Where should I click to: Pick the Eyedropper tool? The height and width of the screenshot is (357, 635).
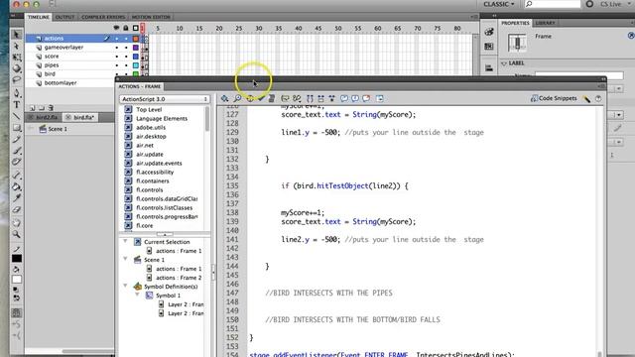point(17,198)
